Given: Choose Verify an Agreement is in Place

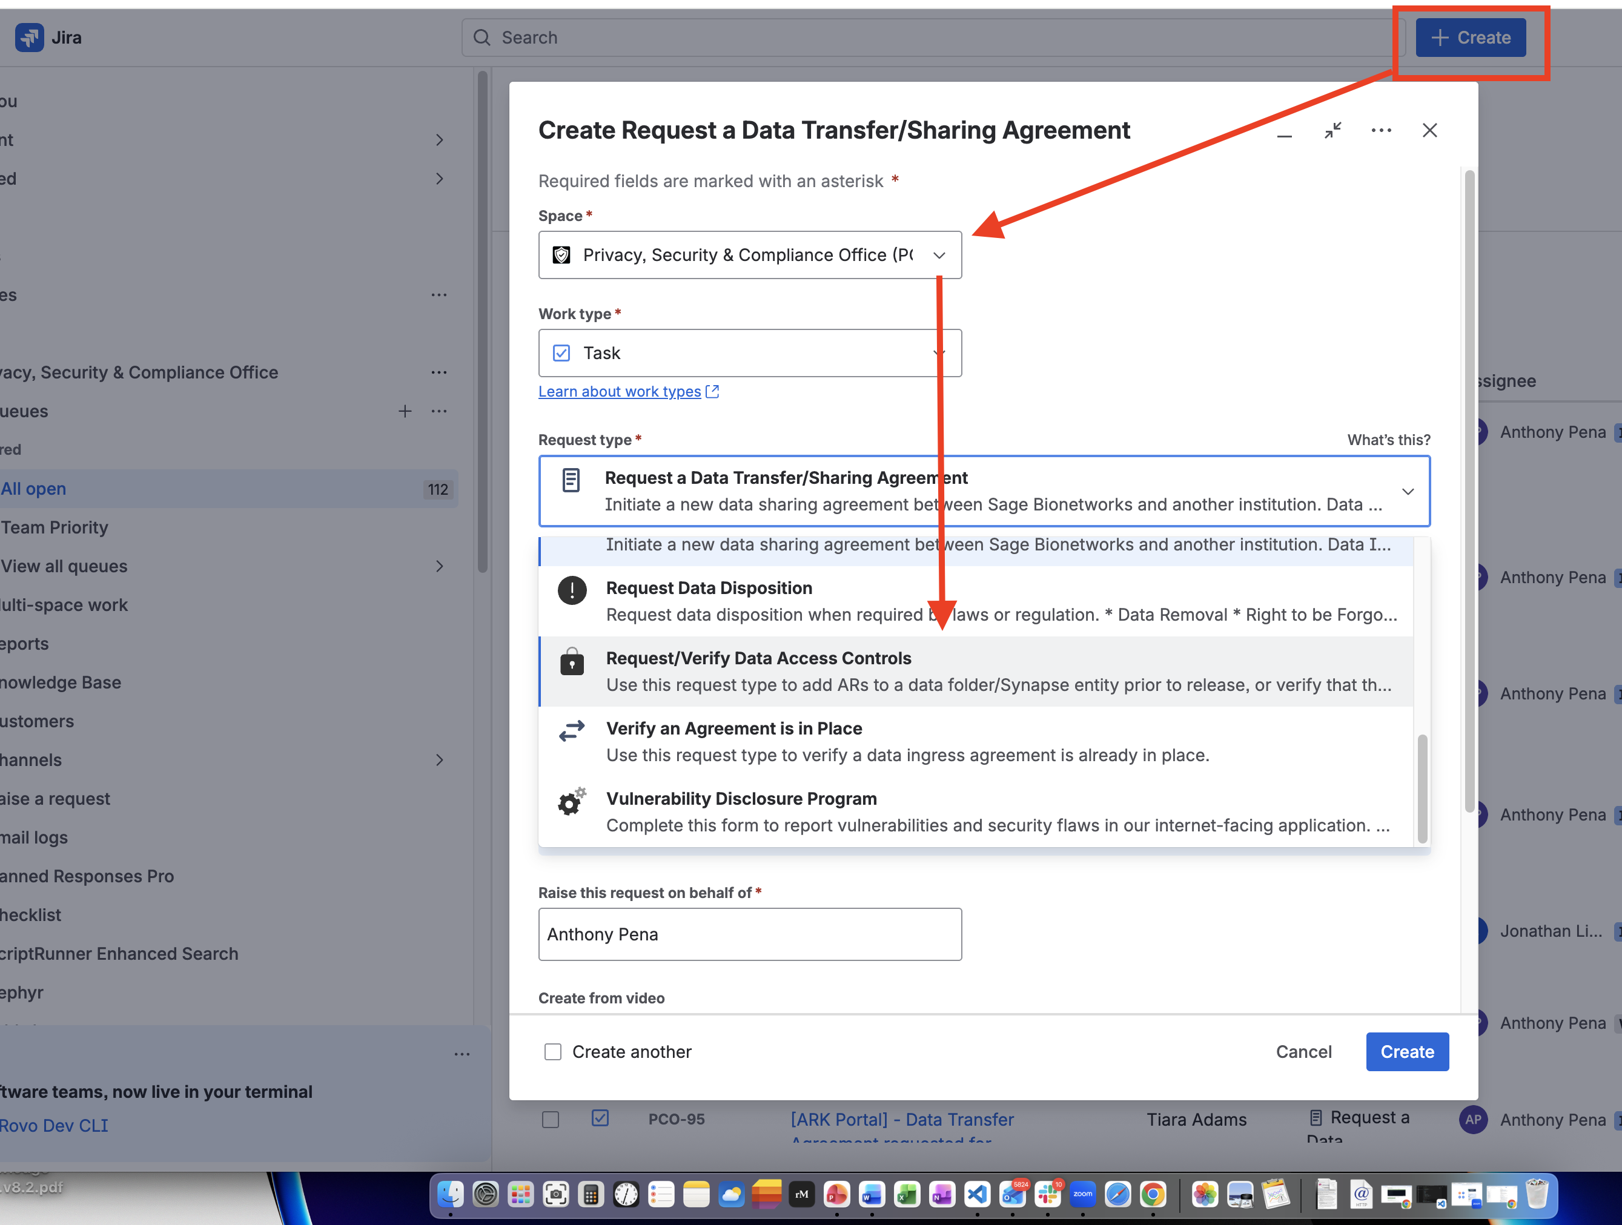Looking at the screenshot, I should [976, 742].
